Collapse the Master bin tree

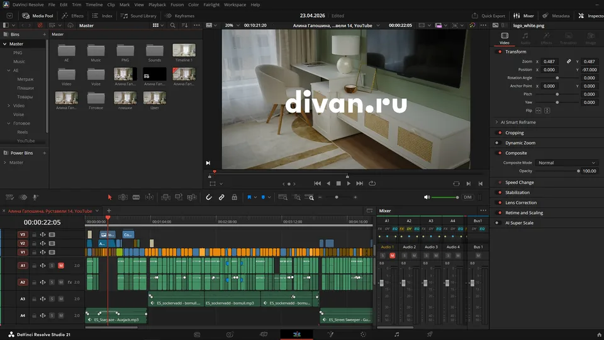4,44
